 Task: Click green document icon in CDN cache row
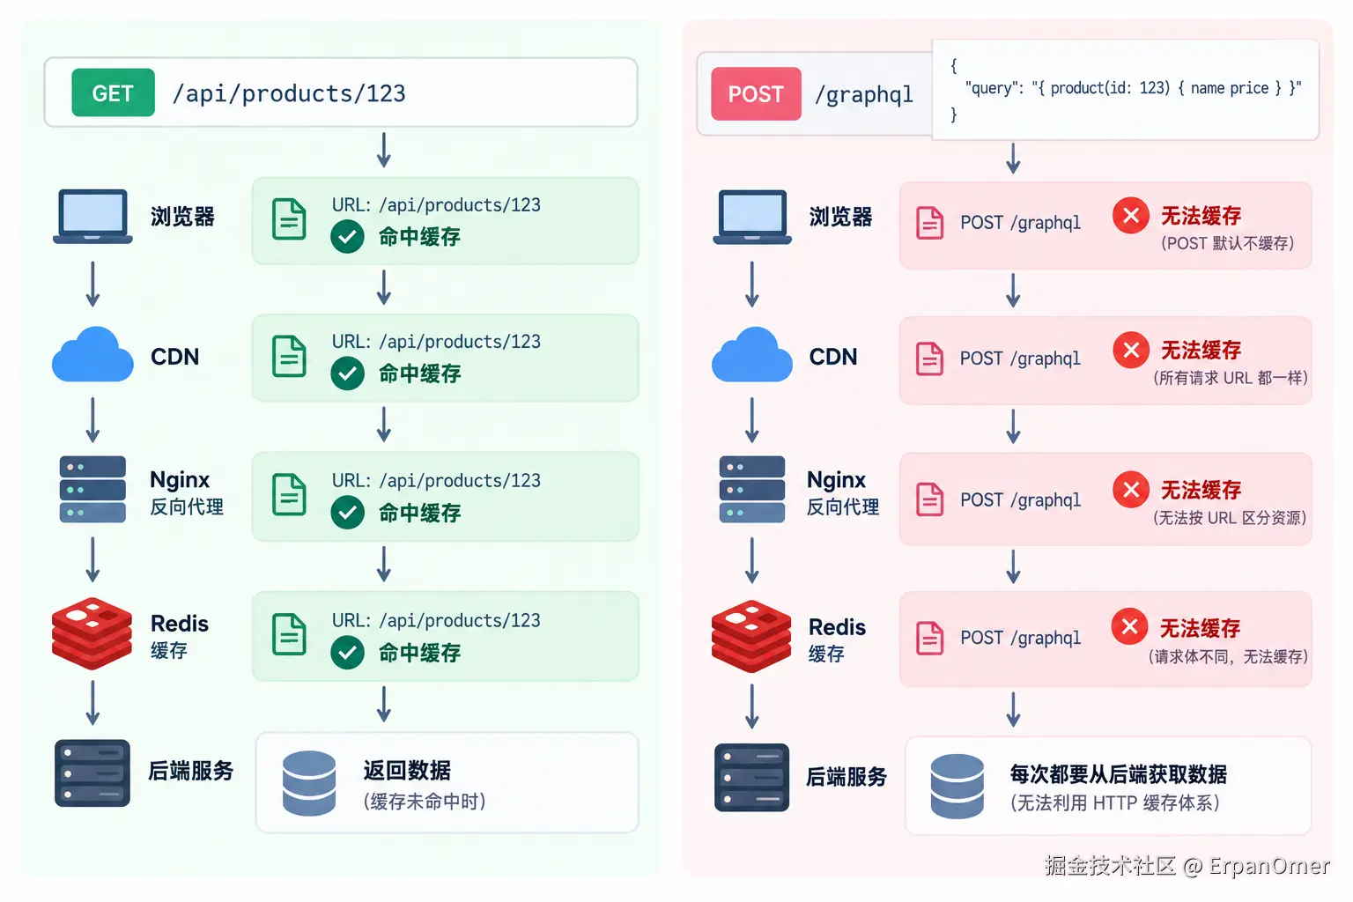coord(289,356)
